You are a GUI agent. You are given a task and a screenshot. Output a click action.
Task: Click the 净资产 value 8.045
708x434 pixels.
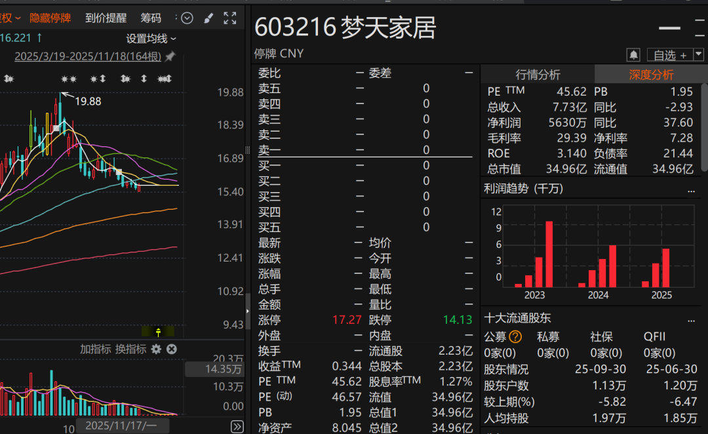click(347, 427)
